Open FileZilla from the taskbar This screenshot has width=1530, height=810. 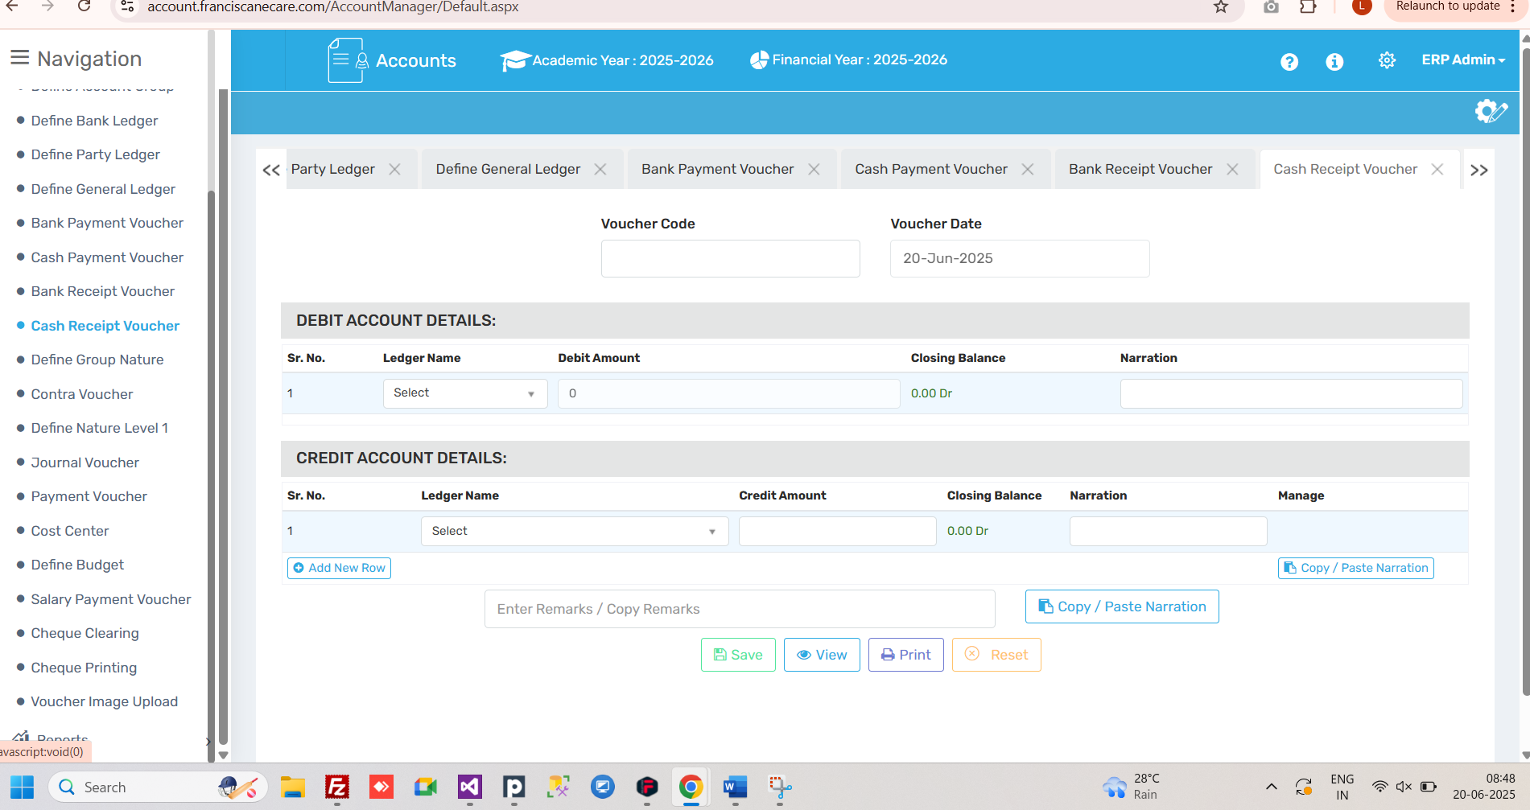337,787
